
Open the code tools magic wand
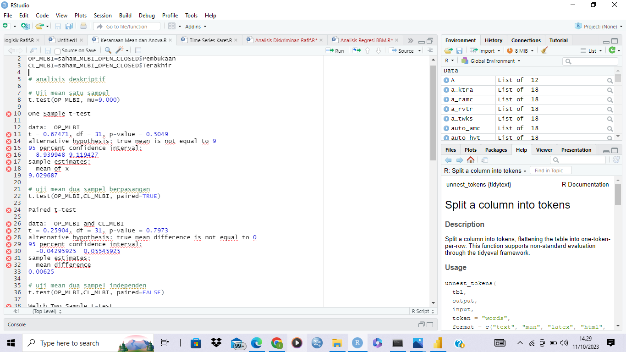[x=120, y=50]
